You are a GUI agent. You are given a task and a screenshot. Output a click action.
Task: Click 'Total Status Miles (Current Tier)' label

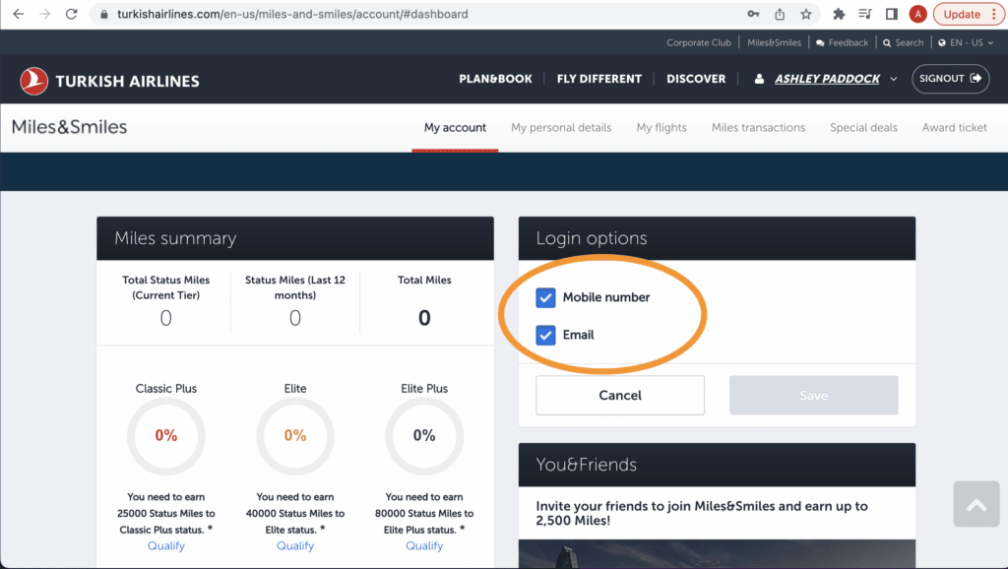click(165, 287)
